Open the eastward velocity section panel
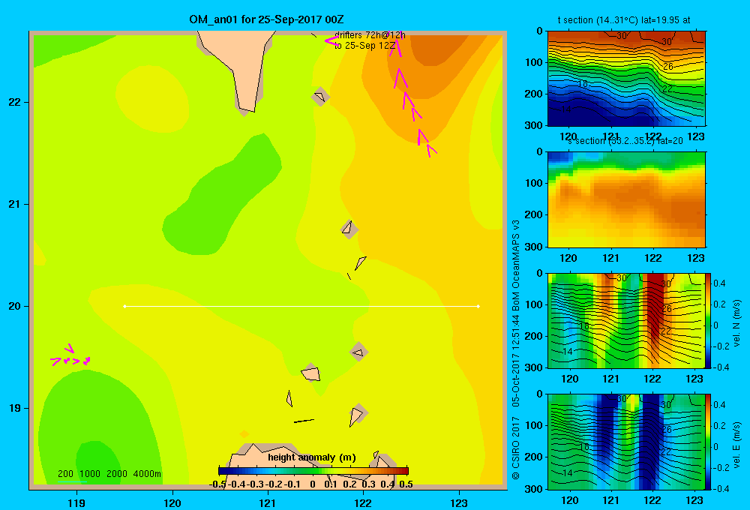Screen dimensions: 750x510 pos(626,442)
